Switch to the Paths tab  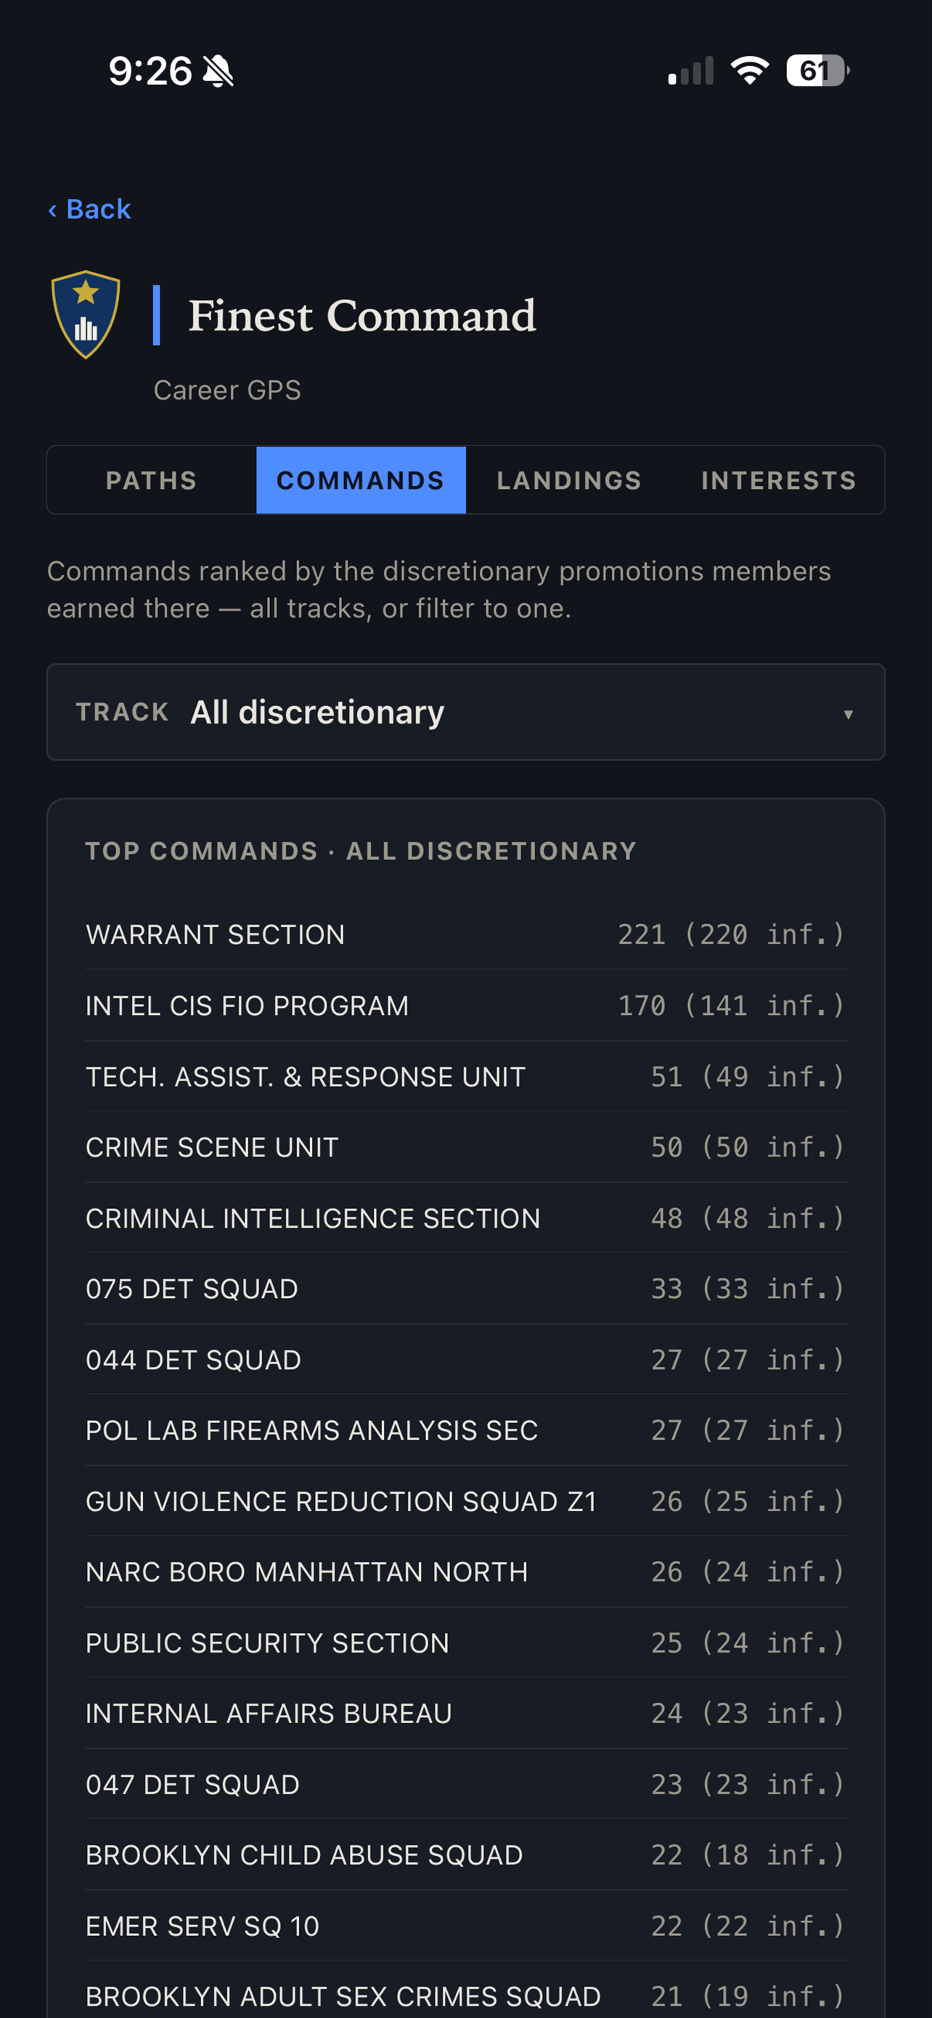pyautogui.click(x=152, y=480)
